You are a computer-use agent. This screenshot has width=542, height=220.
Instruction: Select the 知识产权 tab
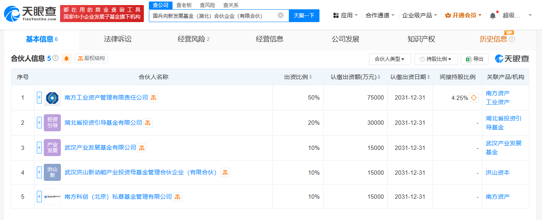[x=421, y=39]
